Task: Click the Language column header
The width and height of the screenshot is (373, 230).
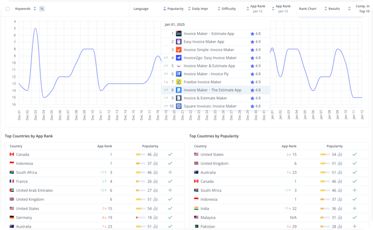Action: 141,9
